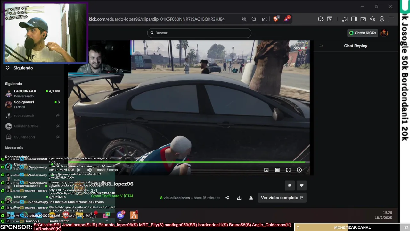Click the MONETIZAR CANAL banner
Image resolution: width=410 pixels, height=231 pixels.
352,227
